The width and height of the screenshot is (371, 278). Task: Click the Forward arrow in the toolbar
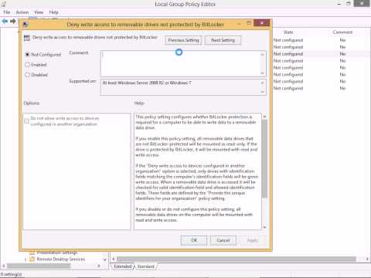pyautogui.click(x=13, y=21)
